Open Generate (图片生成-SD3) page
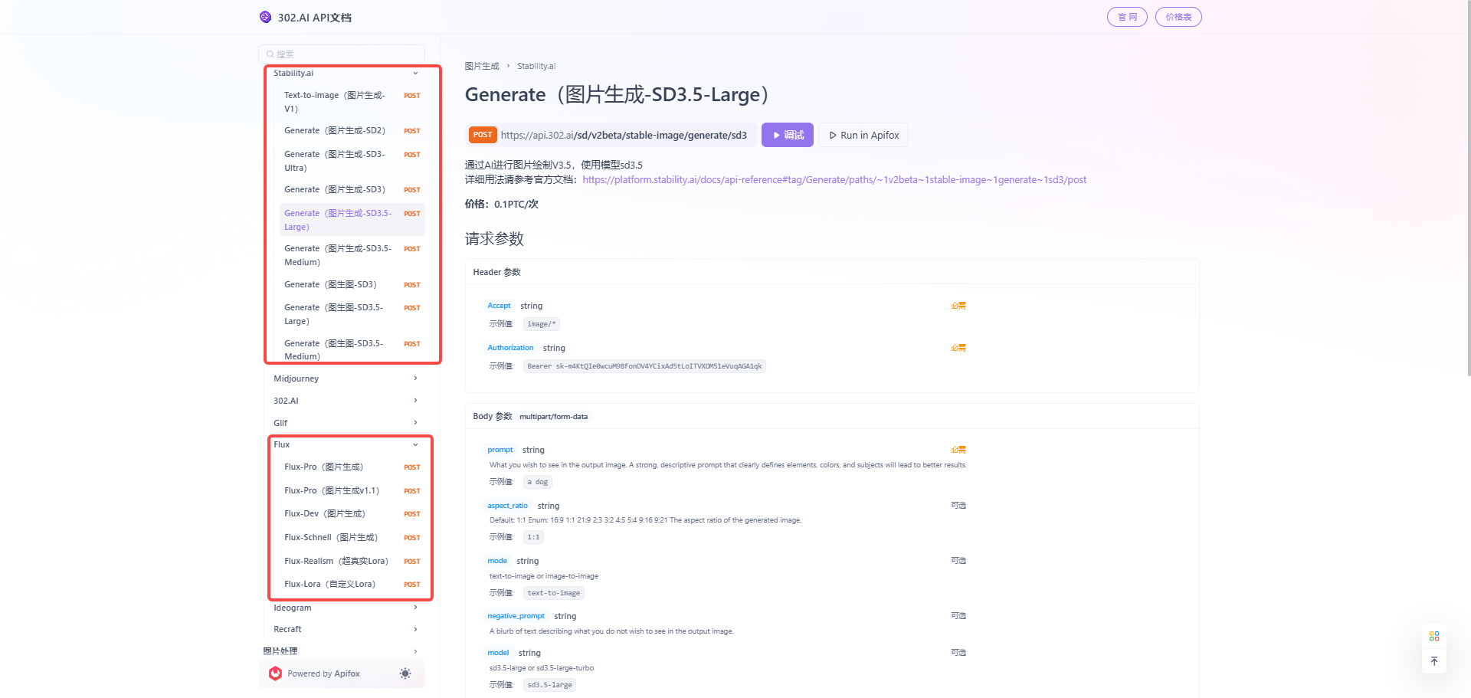 point(351,190)
